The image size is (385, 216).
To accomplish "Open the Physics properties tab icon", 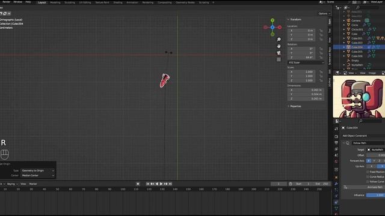I will pyautogui.click(x=336, y=196).
